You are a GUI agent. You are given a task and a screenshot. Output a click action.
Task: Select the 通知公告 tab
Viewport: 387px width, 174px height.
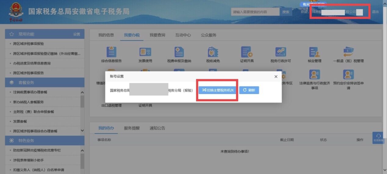pos(157,128)
